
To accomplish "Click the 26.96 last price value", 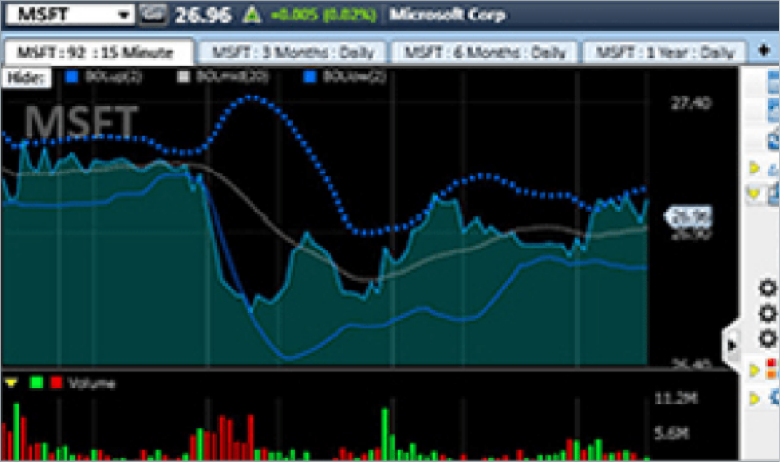I will click(x=203, y=15).
